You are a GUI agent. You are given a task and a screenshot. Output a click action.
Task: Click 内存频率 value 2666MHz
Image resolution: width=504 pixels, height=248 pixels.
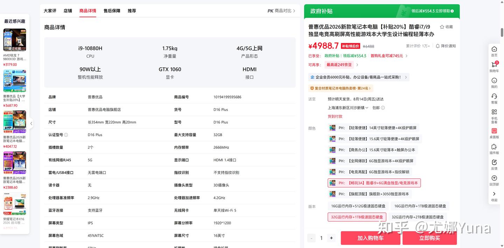(221, 147)
